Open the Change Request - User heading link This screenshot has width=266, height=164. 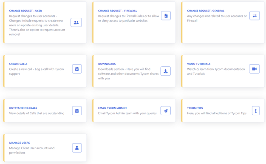point(25,11)
